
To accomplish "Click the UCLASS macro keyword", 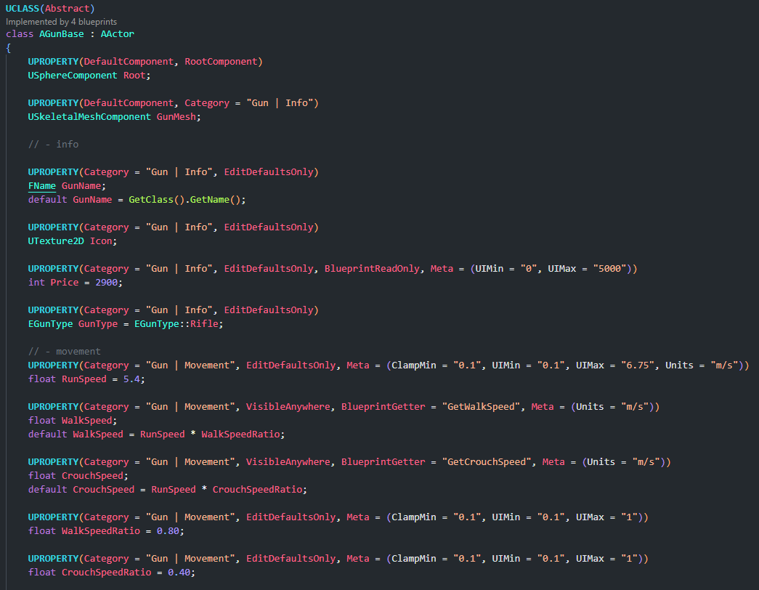I will tap(23, 8).
